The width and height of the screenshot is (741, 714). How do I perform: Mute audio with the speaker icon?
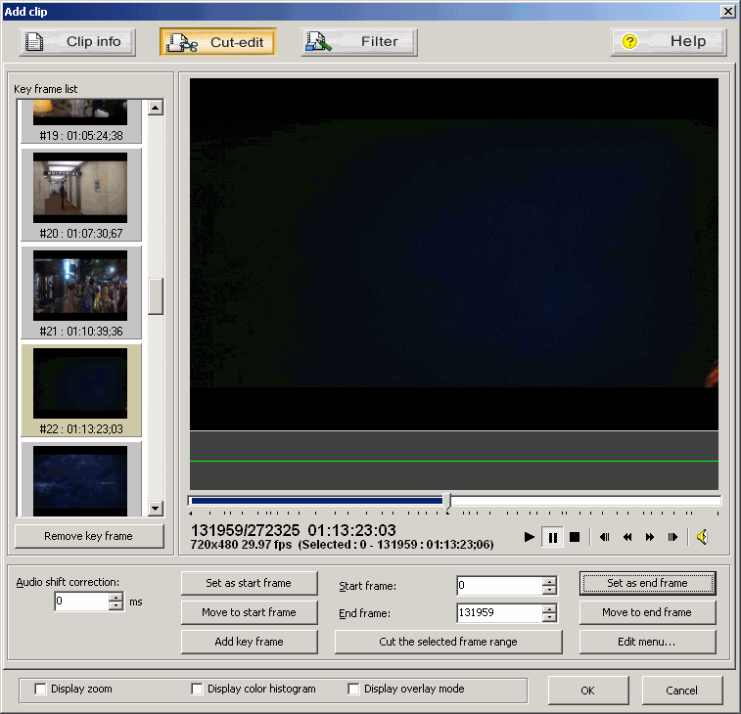click(x=702, y=537)
